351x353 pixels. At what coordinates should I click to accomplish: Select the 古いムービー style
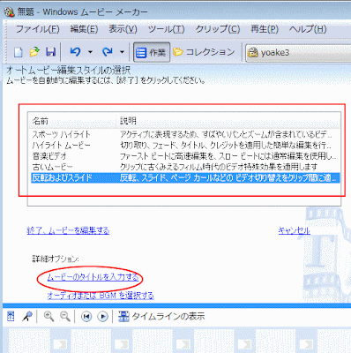coord(52,167)
